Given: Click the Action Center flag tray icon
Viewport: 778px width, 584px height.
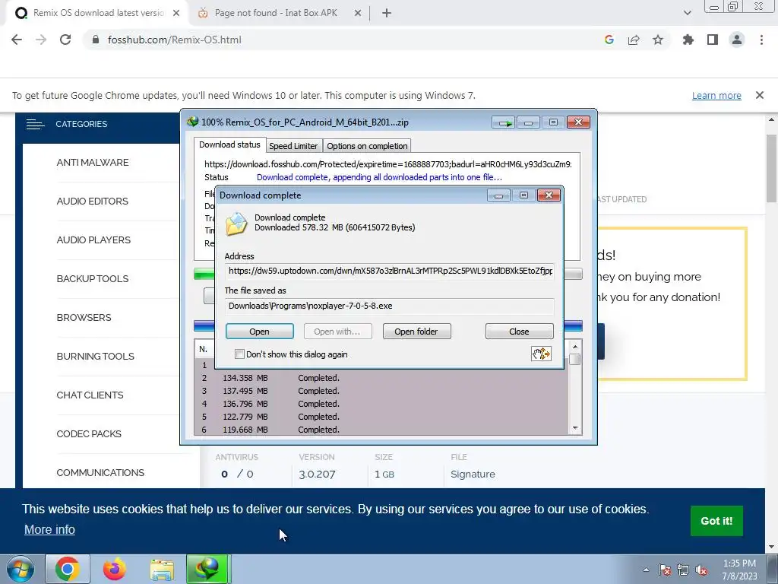Looking at the screenshot, I should coord(665,570).
